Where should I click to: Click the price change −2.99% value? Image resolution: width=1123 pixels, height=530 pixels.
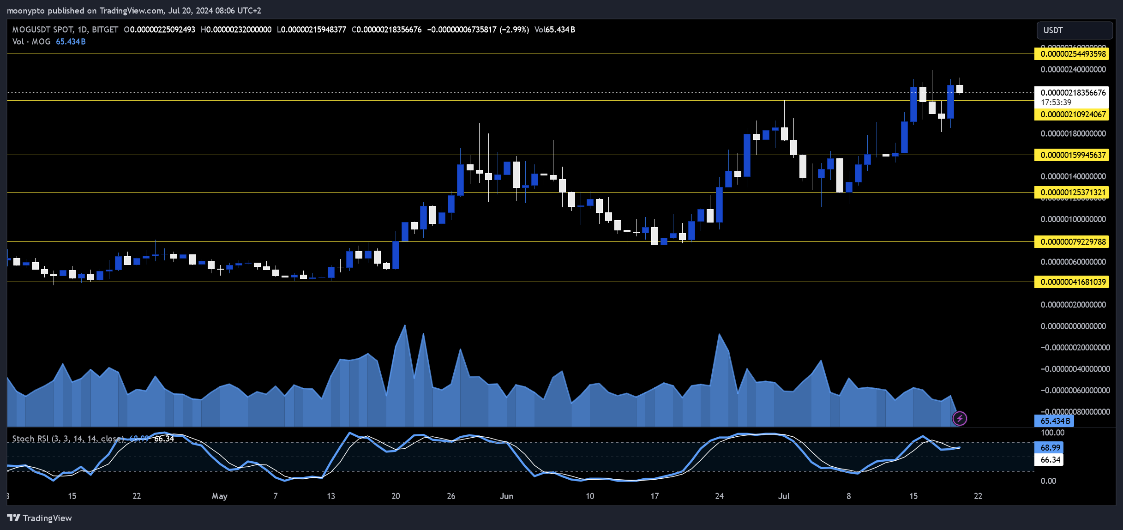(x=514, y=30)
